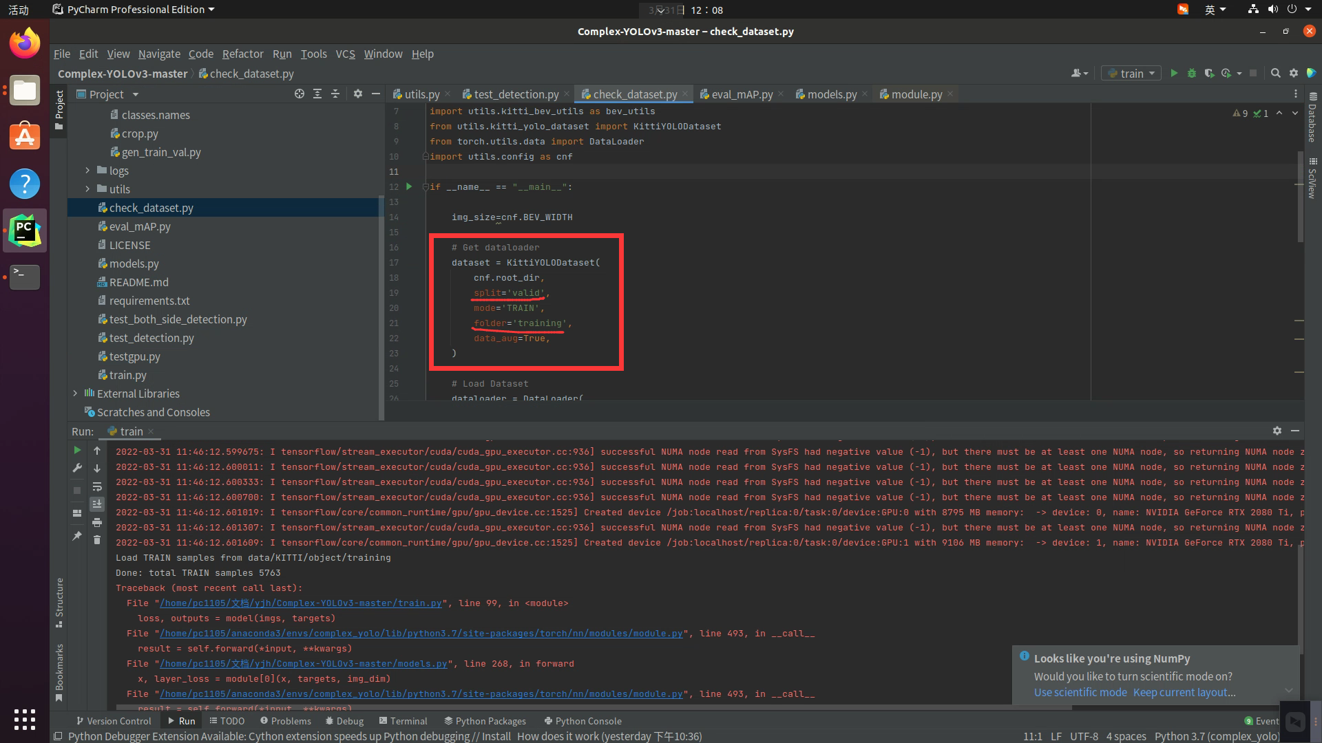Open editor tabs more-options dots
The image size is (1322, 743).
click(1295, 94)
